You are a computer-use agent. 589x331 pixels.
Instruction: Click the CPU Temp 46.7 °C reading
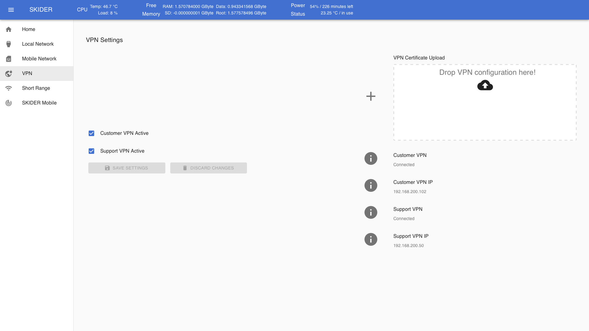coord(104,6)
